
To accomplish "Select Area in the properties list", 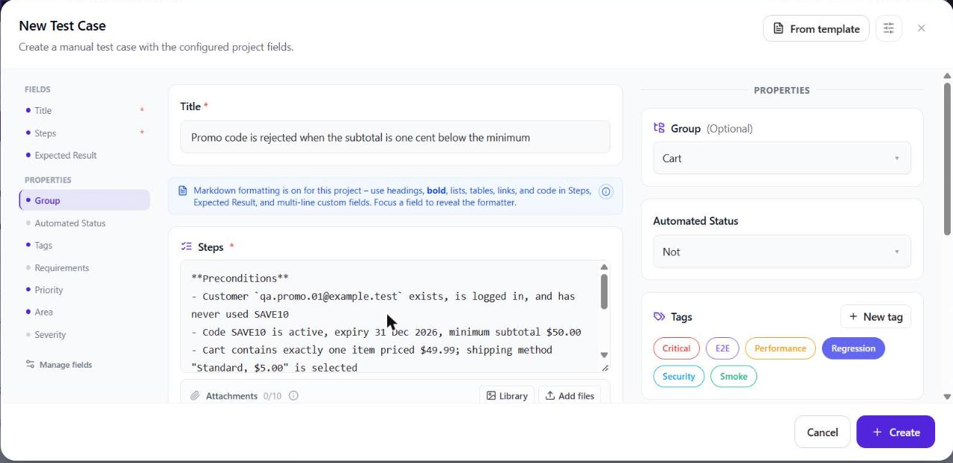I will (x=85, y=312).
